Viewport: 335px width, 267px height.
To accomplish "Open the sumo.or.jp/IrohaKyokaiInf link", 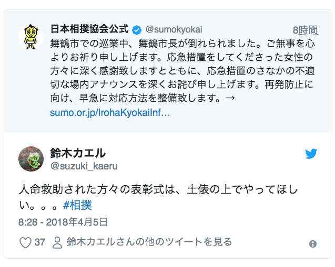I will pyautogui.click(x=110, y=113).
